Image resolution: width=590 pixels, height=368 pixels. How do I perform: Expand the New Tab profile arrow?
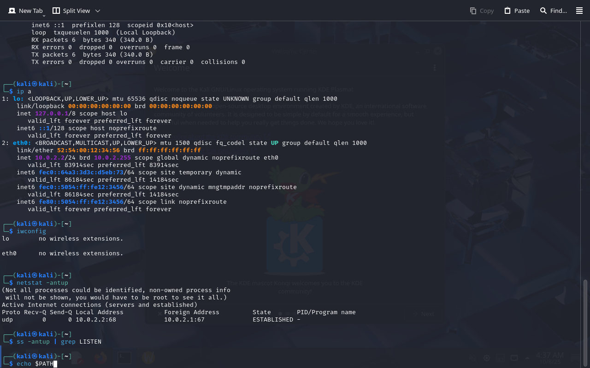tap(44, 16)
